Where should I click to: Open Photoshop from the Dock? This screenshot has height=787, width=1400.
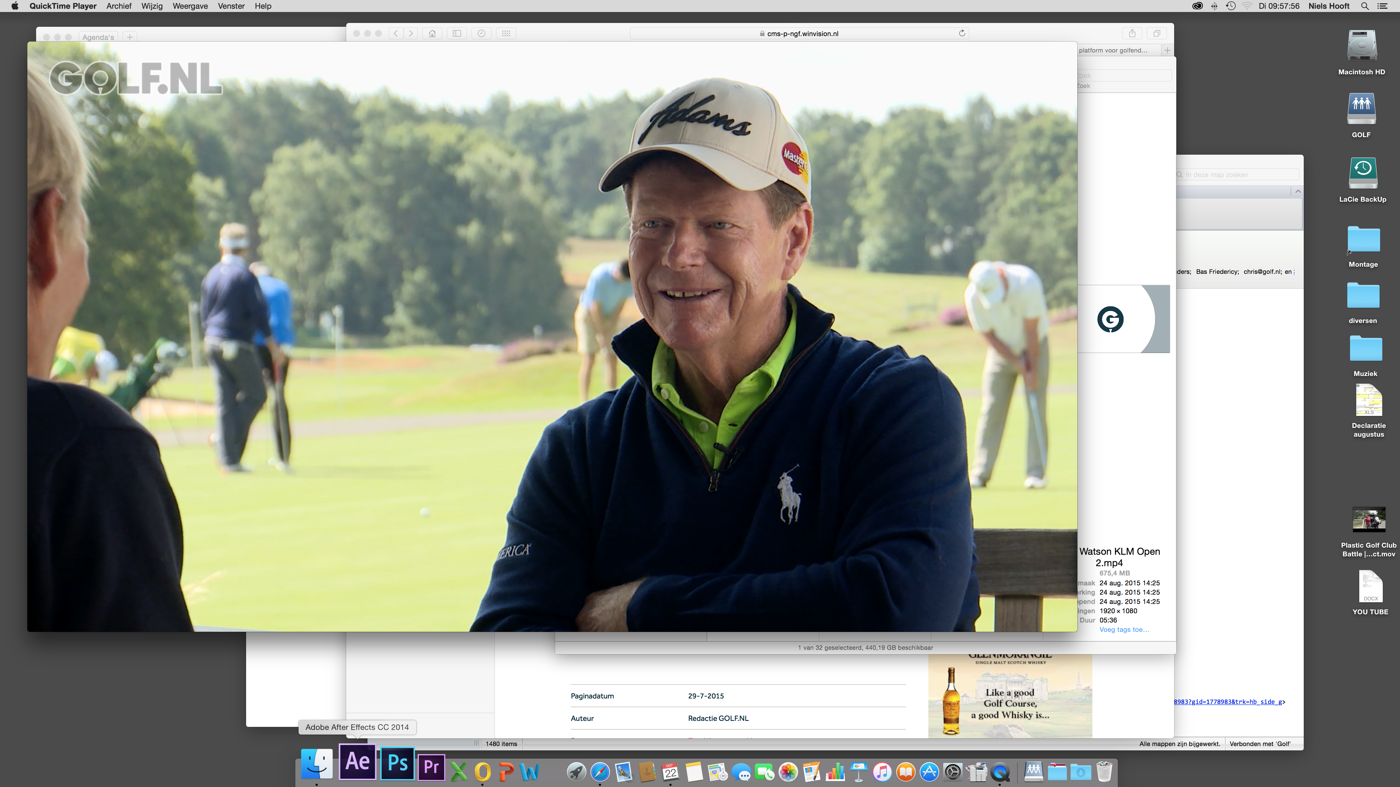click(397, 764)
